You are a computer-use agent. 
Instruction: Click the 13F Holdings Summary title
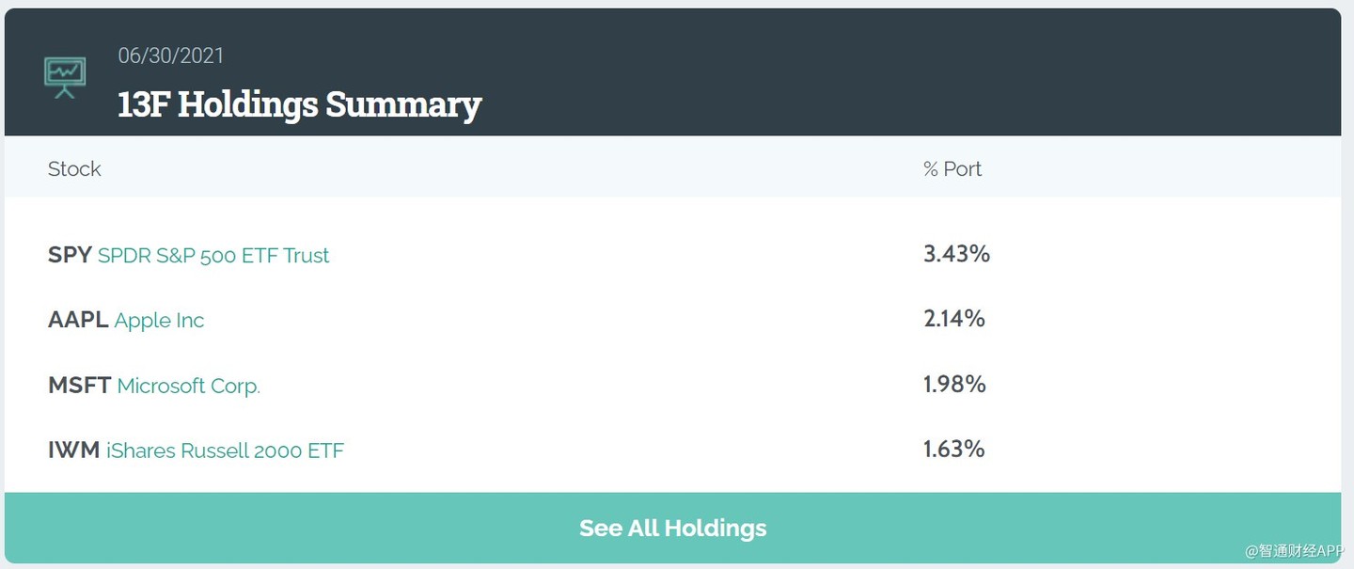click(x=299, y=104)
